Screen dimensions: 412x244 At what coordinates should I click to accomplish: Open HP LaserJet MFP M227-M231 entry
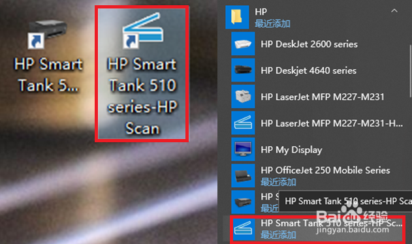click(x=323, y=97)
